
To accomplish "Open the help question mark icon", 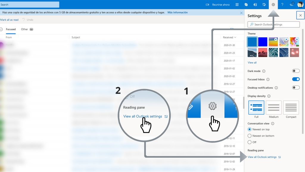I will [x=282, y=4].
